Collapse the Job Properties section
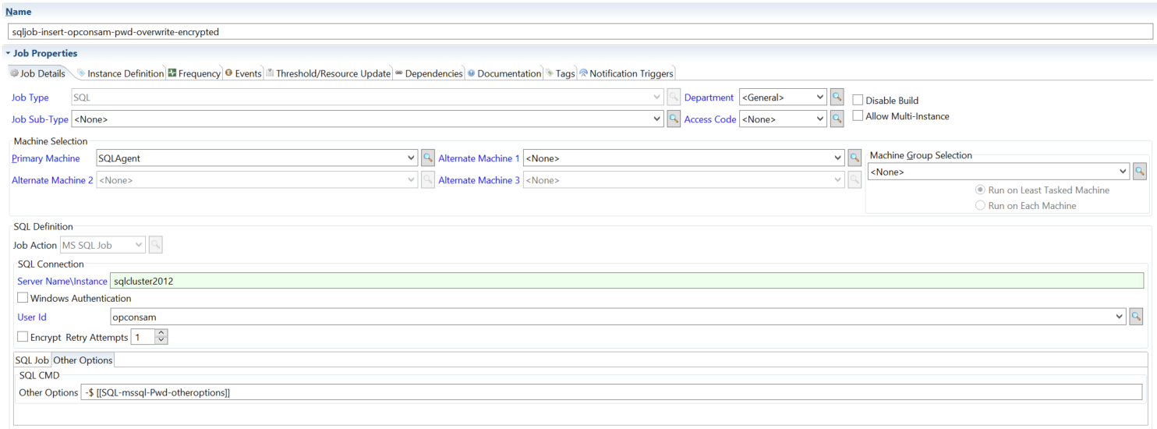 8,53
